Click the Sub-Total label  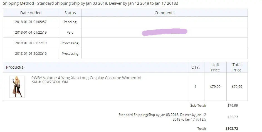coord(198,106)
